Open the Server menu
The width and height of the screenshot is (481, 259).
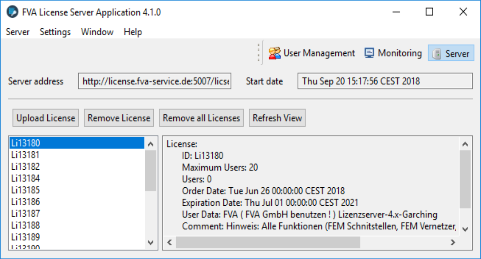click(18, 32)
